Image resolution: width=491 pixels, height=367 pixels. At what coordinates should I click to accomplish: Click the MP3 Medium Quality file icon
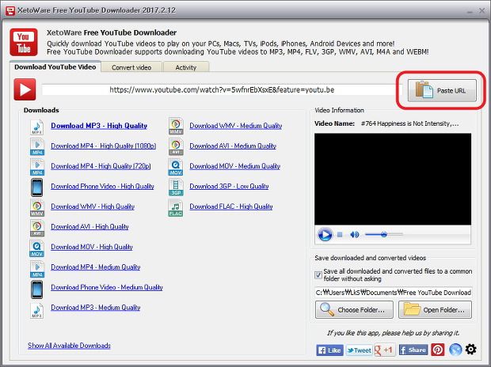click(37, 310)
